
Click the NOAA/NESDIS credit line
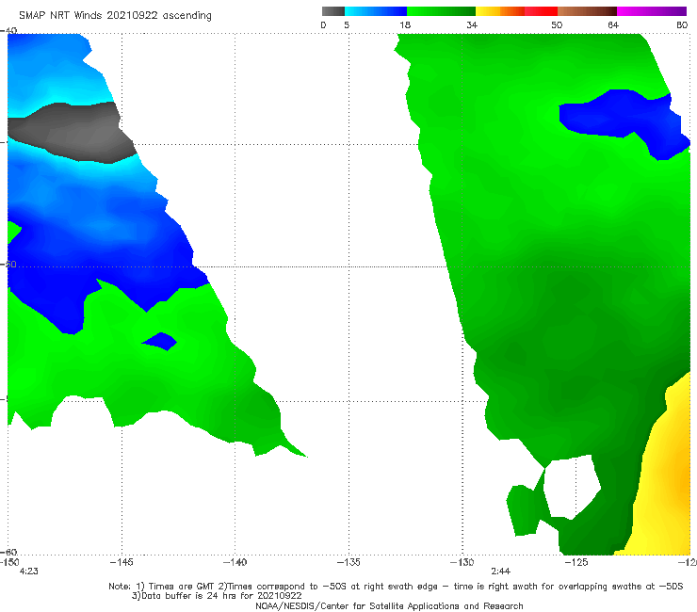389,606
